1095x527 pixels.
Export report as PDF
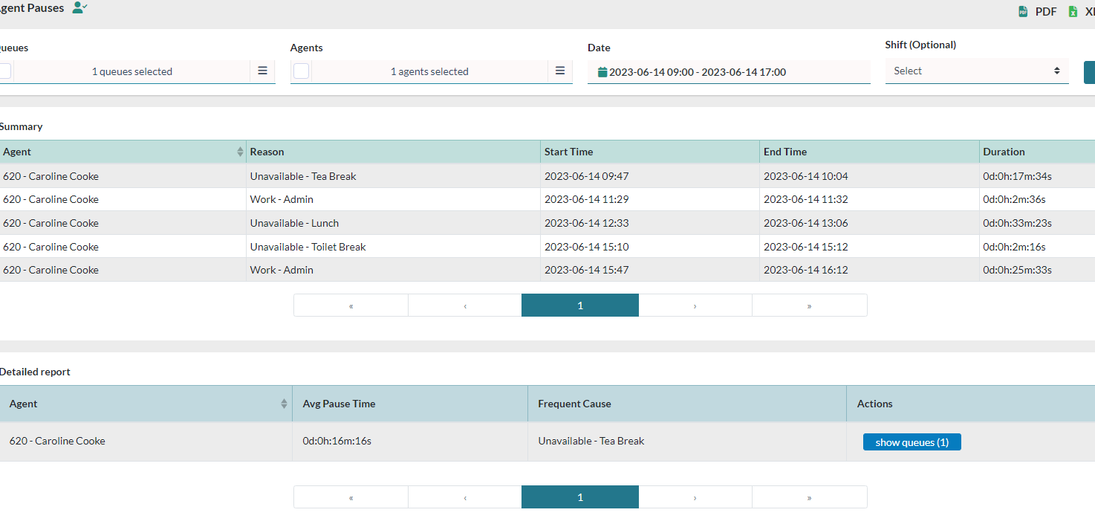[x=1037, y=11]
